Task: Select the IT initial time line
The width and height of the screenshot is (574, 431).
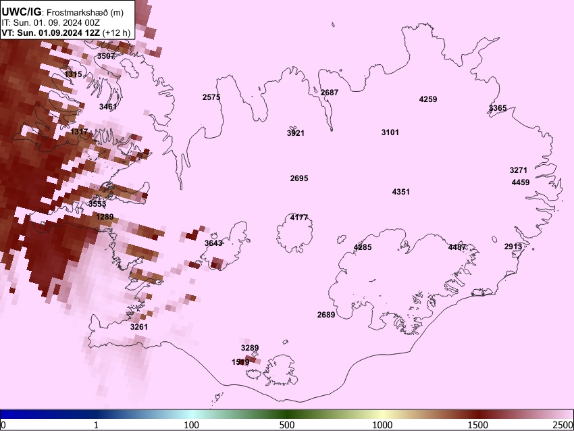Action: (x=51, y=23)
